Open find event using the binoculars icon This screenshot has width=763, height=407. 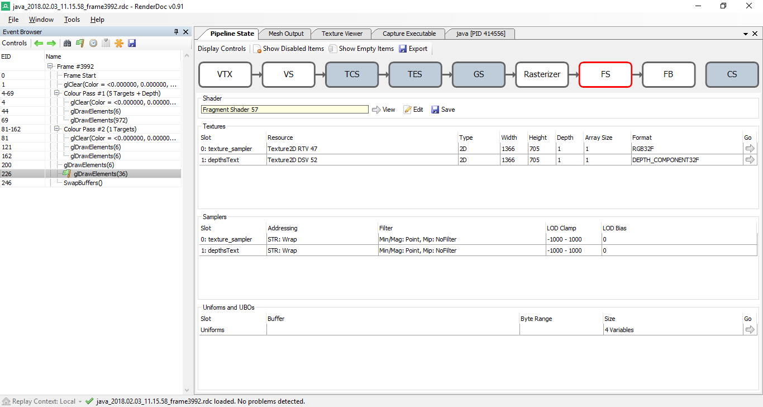pyautogui.click(x=68, y=43)
